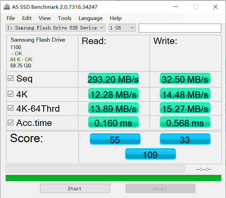Click the total score 109 badge
The height and width of the screenshot is (198, 226).
151,154
